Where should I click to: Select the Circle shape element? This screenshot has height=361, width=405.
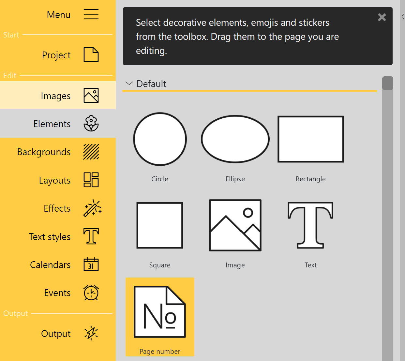click(x=160, y=139)
